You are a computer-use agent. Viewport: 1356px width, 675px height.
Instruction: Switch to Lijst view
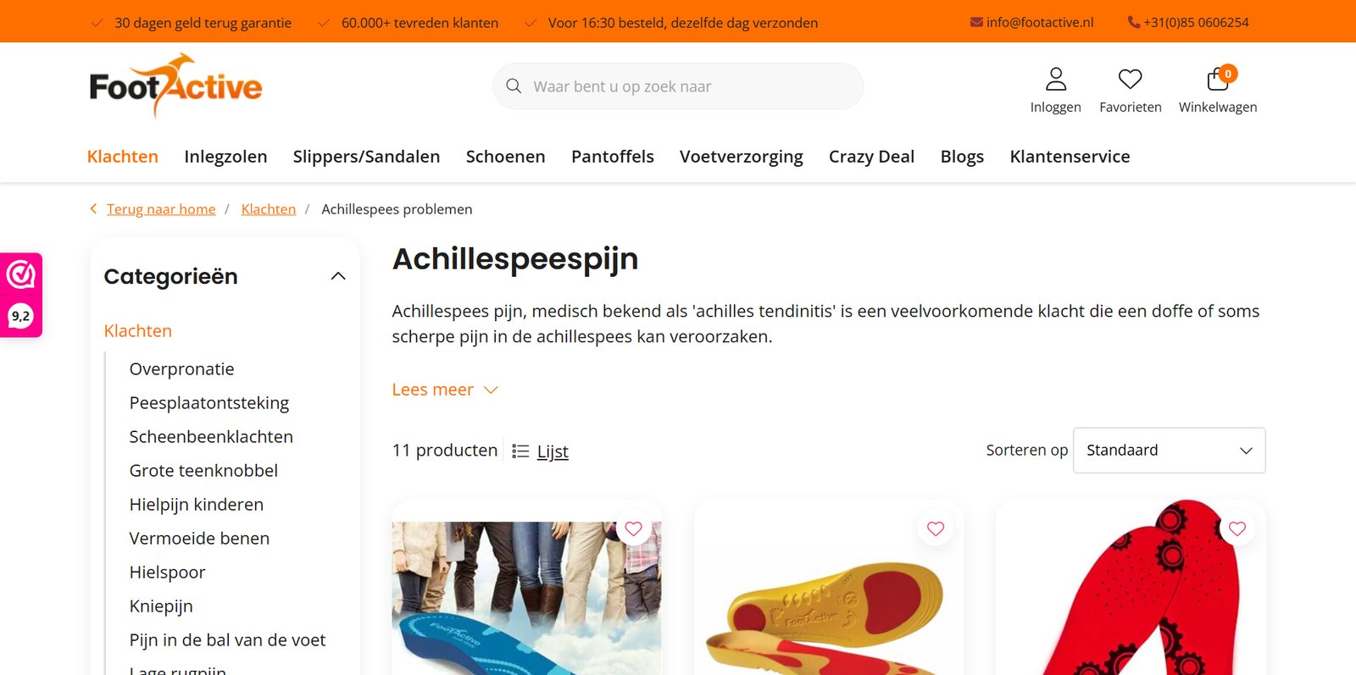(540, 451)
